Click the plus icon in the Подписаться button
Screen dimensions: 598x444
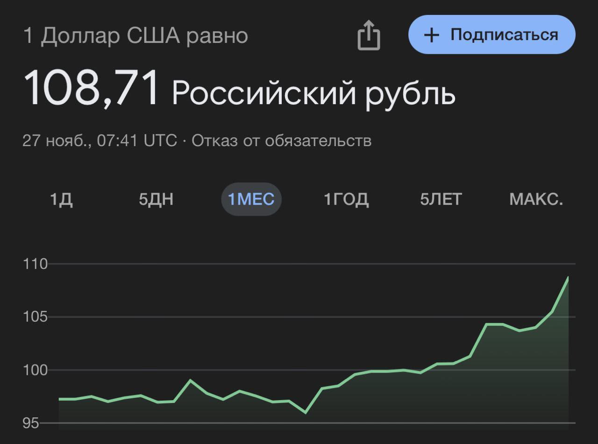click(x=432, y=35)
